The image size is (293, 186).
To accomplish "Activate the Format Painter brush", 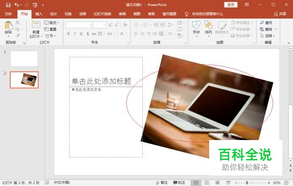I will [18, 35].
